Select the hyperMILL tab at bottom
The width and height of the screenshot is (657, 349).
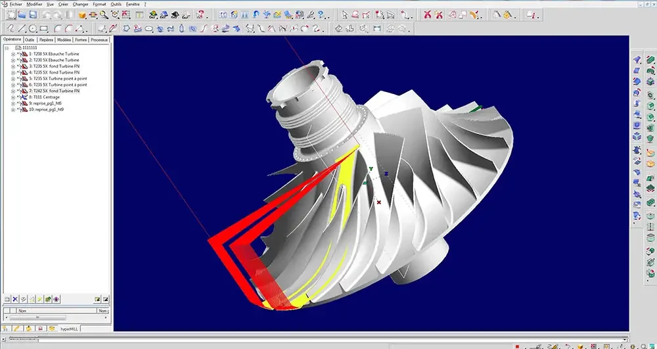[68, 329]
